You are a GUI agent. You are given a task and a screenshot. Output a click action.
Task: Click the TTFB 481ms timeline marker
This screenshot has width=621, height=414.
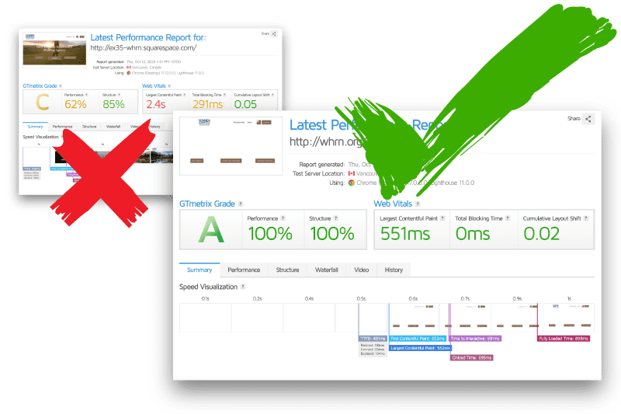pyautogui.click(x=373, y=339)
